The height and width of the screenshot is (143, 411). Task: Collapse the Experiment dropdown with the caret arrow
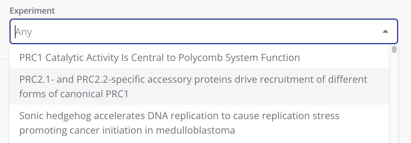[385, 32]
